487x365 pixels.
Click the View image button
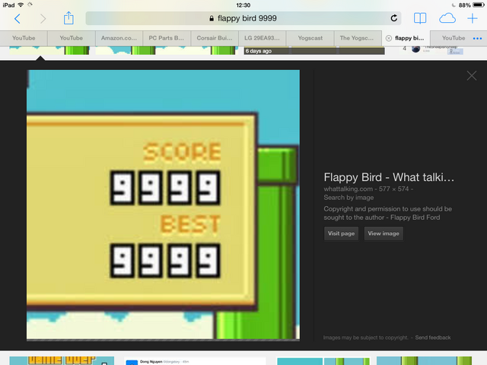click(384, 233)
